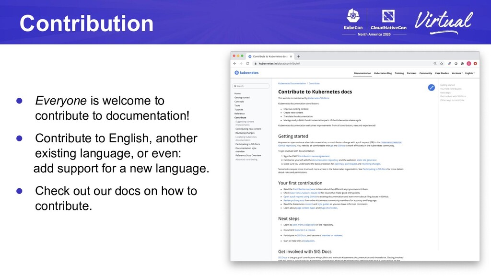
Task: Open Reference Docs Overview sidebar item
Action: [248, 156]
